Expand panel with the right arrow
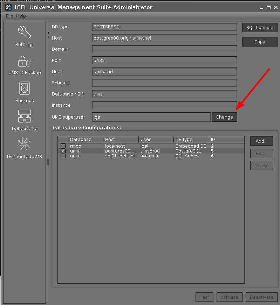 [x=48, y=37]
